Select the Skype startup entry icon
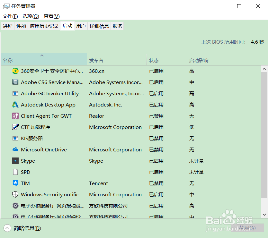This screenshot has height=238, width=268. 15,161
